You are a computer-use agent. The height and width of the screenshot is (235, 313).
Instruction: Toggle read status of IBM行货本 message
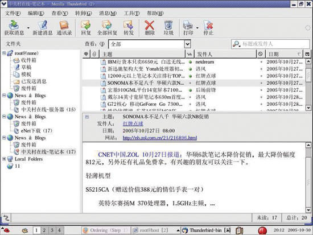[x=191, y=62]
